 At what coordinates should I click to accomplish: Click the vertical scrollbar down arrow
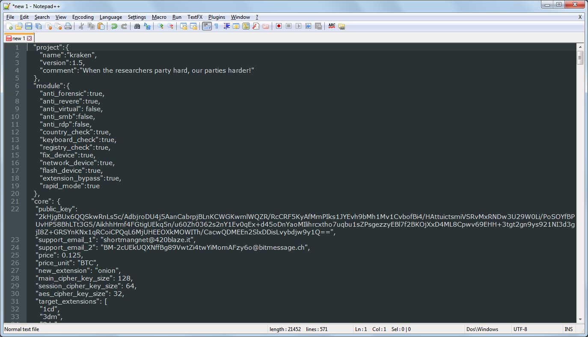(580, 319)
